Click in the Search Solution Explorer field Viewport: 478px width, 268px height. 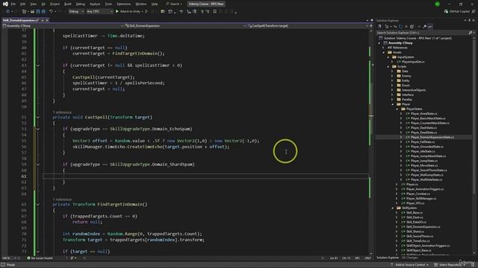click(421, 33)
